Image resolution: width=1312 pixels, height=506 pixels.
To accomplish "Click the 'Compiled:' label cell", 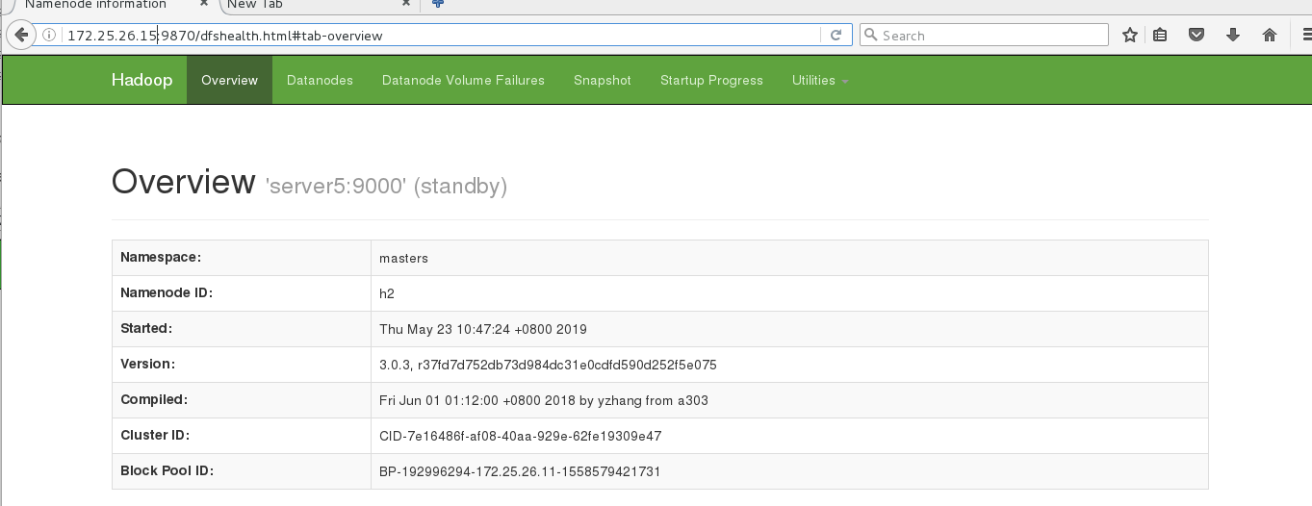I will click(x=242, y=400).
